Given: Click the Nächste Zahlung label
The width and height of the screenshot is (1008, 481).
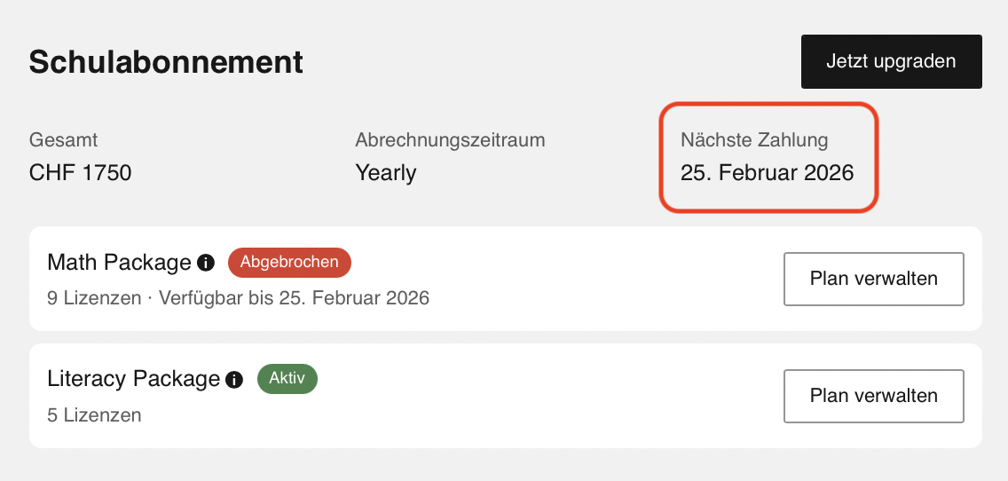Looking at the screenshot, I should 753,140.
